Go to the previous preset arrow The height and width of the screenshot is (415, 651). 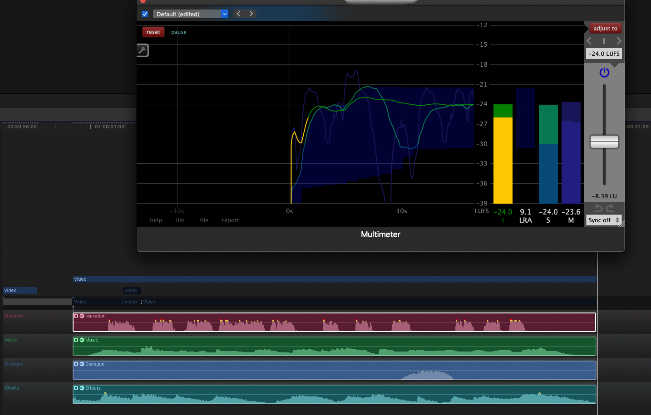click(239, 14)
